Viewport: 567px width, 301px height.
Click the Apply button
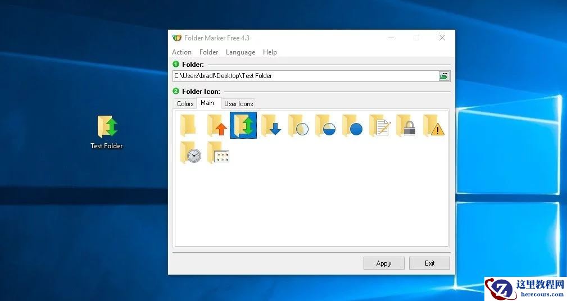[x=384, y=263]
